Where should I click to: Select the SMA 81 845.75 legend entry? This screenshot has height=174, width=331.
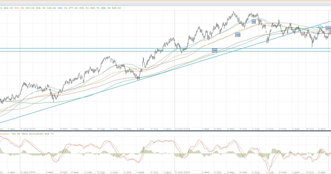tap(87, 8)
